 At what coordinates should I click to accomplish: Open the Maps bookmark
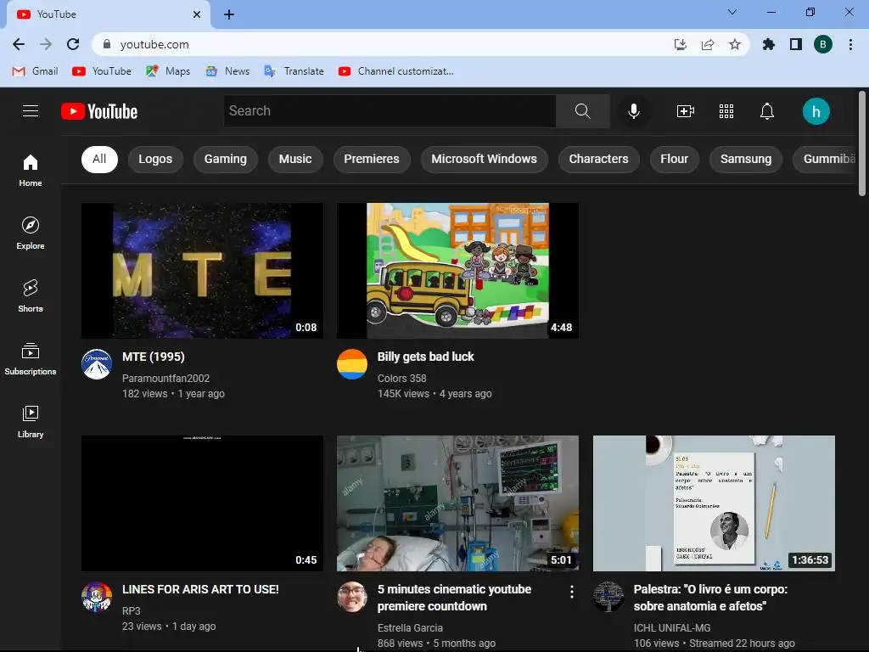point(168,71)
